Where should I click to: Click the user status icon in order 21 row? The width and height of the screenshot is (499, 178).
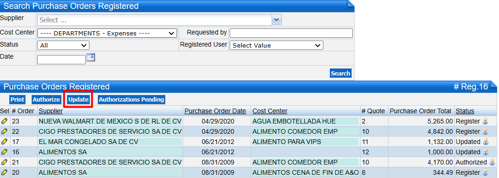492,162
